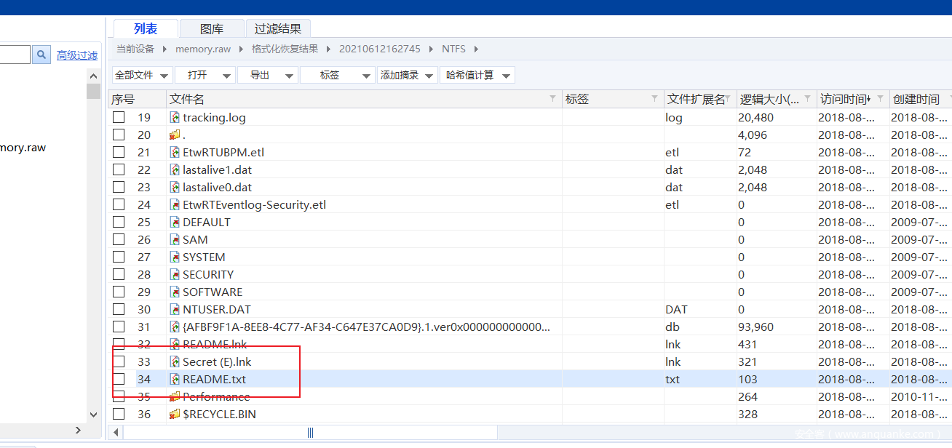Tick the checkbox for row 26 SAM
Image resolution: width=952 pixels, height=448 pixels.
click(119, 239)
